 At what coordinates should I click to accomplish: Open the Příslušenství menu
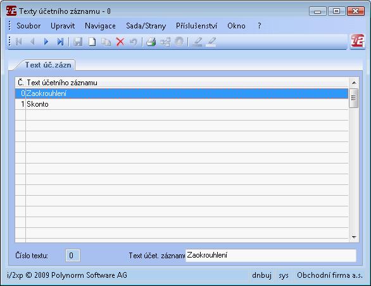coord(196,26)
